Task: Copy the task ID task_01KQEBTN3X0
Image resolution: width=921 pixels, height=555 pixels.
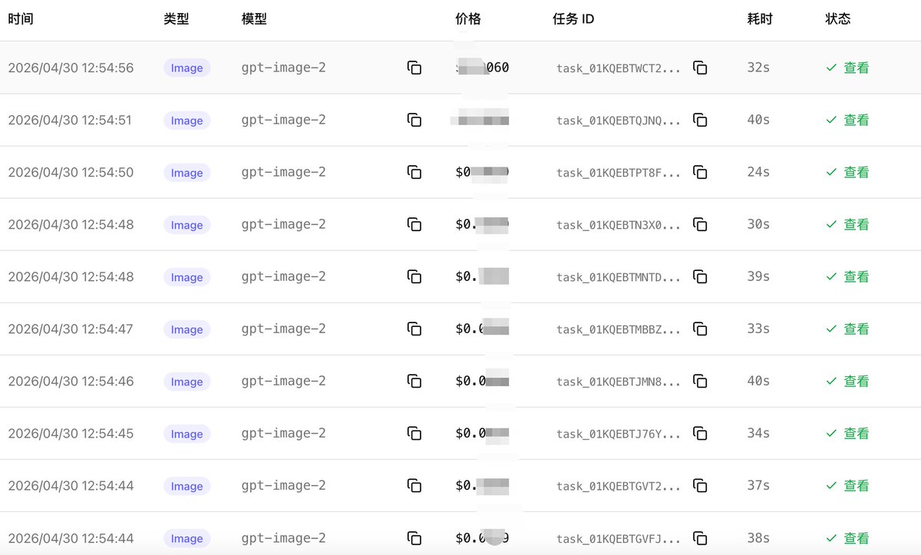Action: pos(700,224)
